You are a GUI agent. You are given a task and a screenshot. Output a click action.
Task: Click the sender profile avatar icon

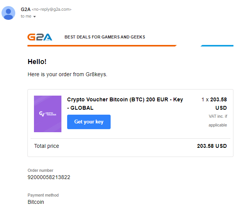(8, 13)
